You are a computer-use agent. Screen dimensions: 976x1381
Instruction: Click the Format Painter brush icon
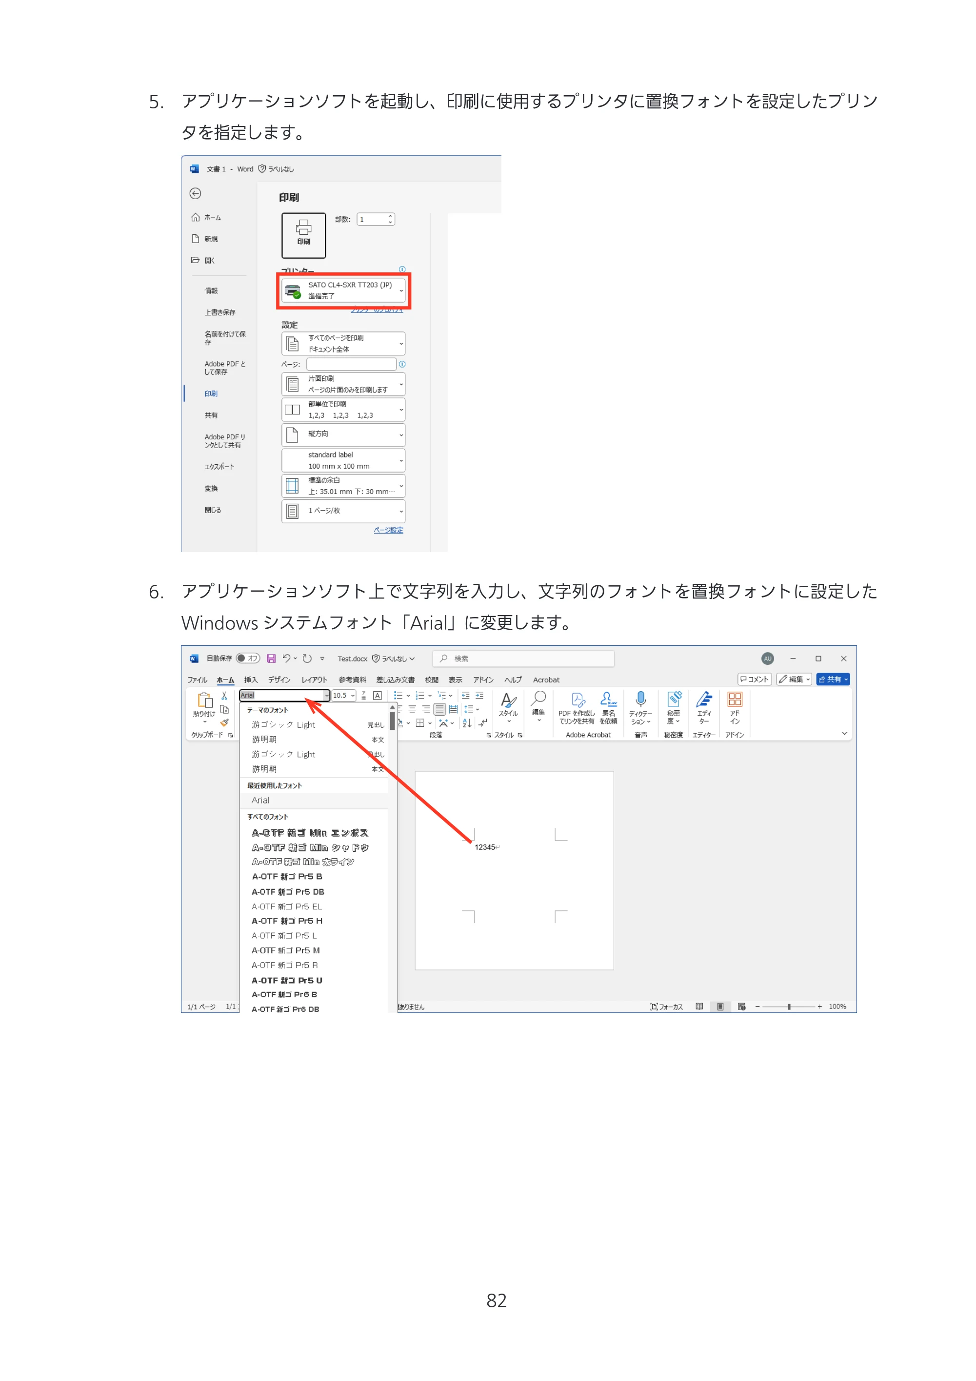[224, 722]
